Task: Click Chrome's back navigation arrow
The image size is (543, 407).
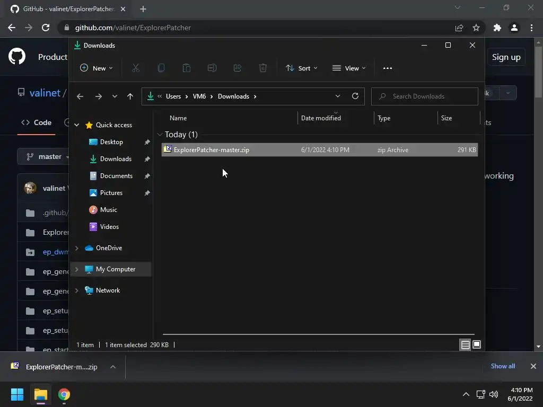Action: (12, 28)
